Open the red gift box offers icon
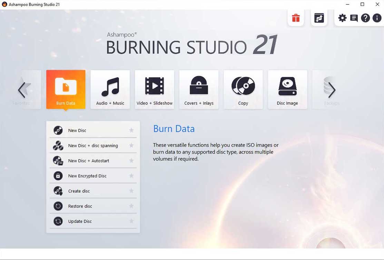The width and height of the screenshot is (384, 260). click(x=296, y=18)
